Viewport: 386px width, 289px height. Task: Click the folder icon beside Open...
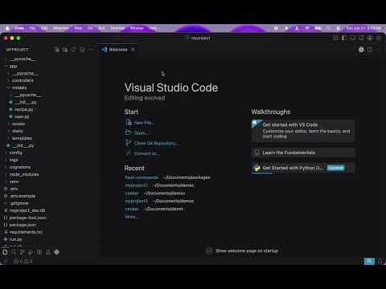(129, 132)
